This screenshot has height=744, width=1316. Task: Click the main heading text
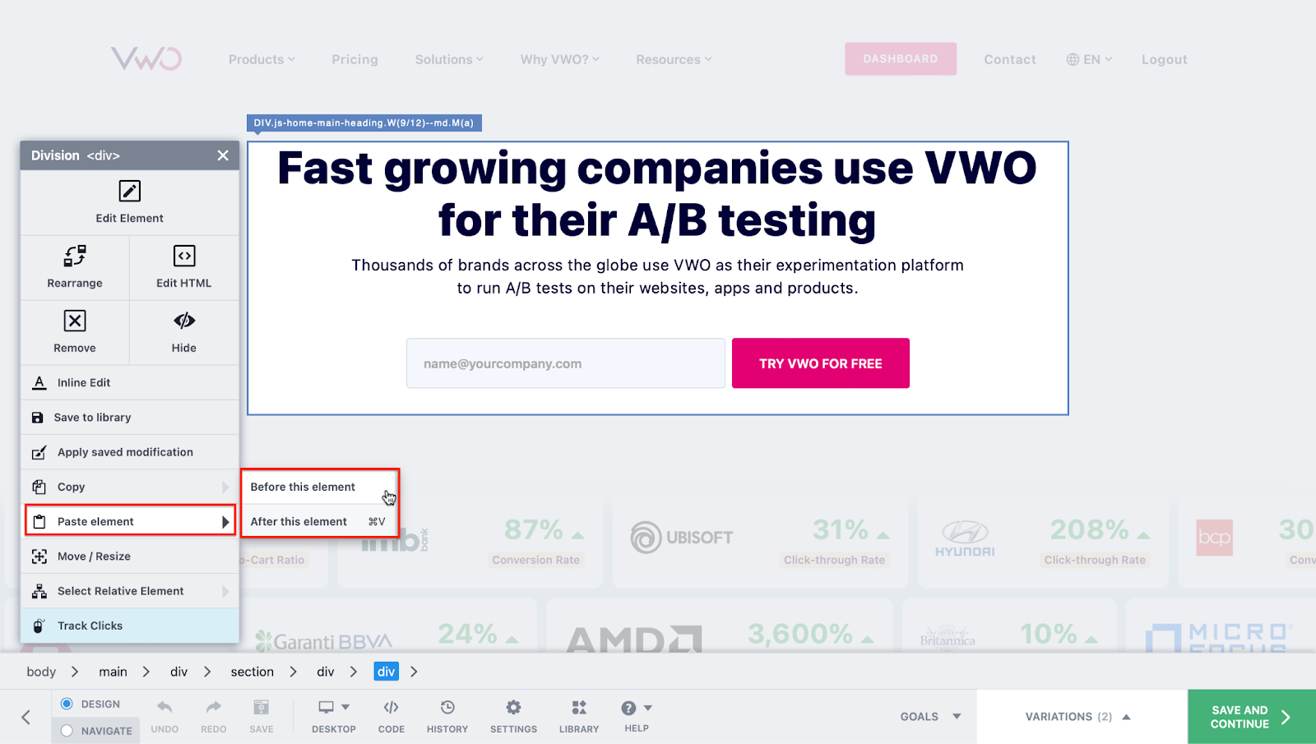pyautogui.click(x=657, y=194)
